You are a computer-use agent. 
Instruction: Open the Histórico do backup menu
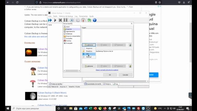(66, 16)
